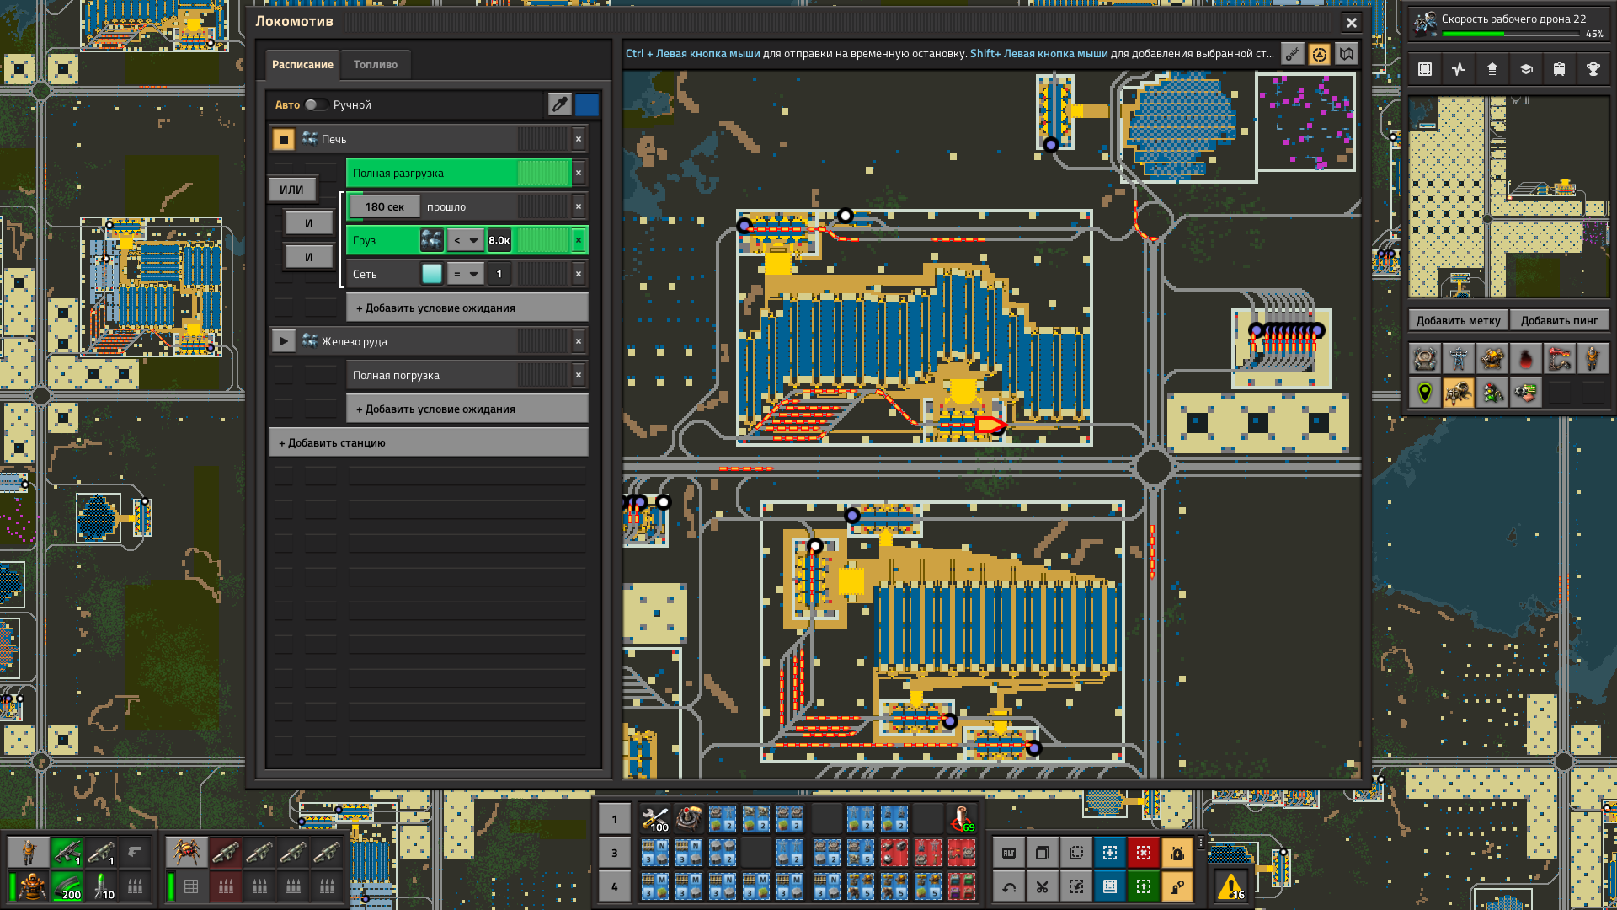
Task: Click Добавить станцию button
Action: point(428,442)
